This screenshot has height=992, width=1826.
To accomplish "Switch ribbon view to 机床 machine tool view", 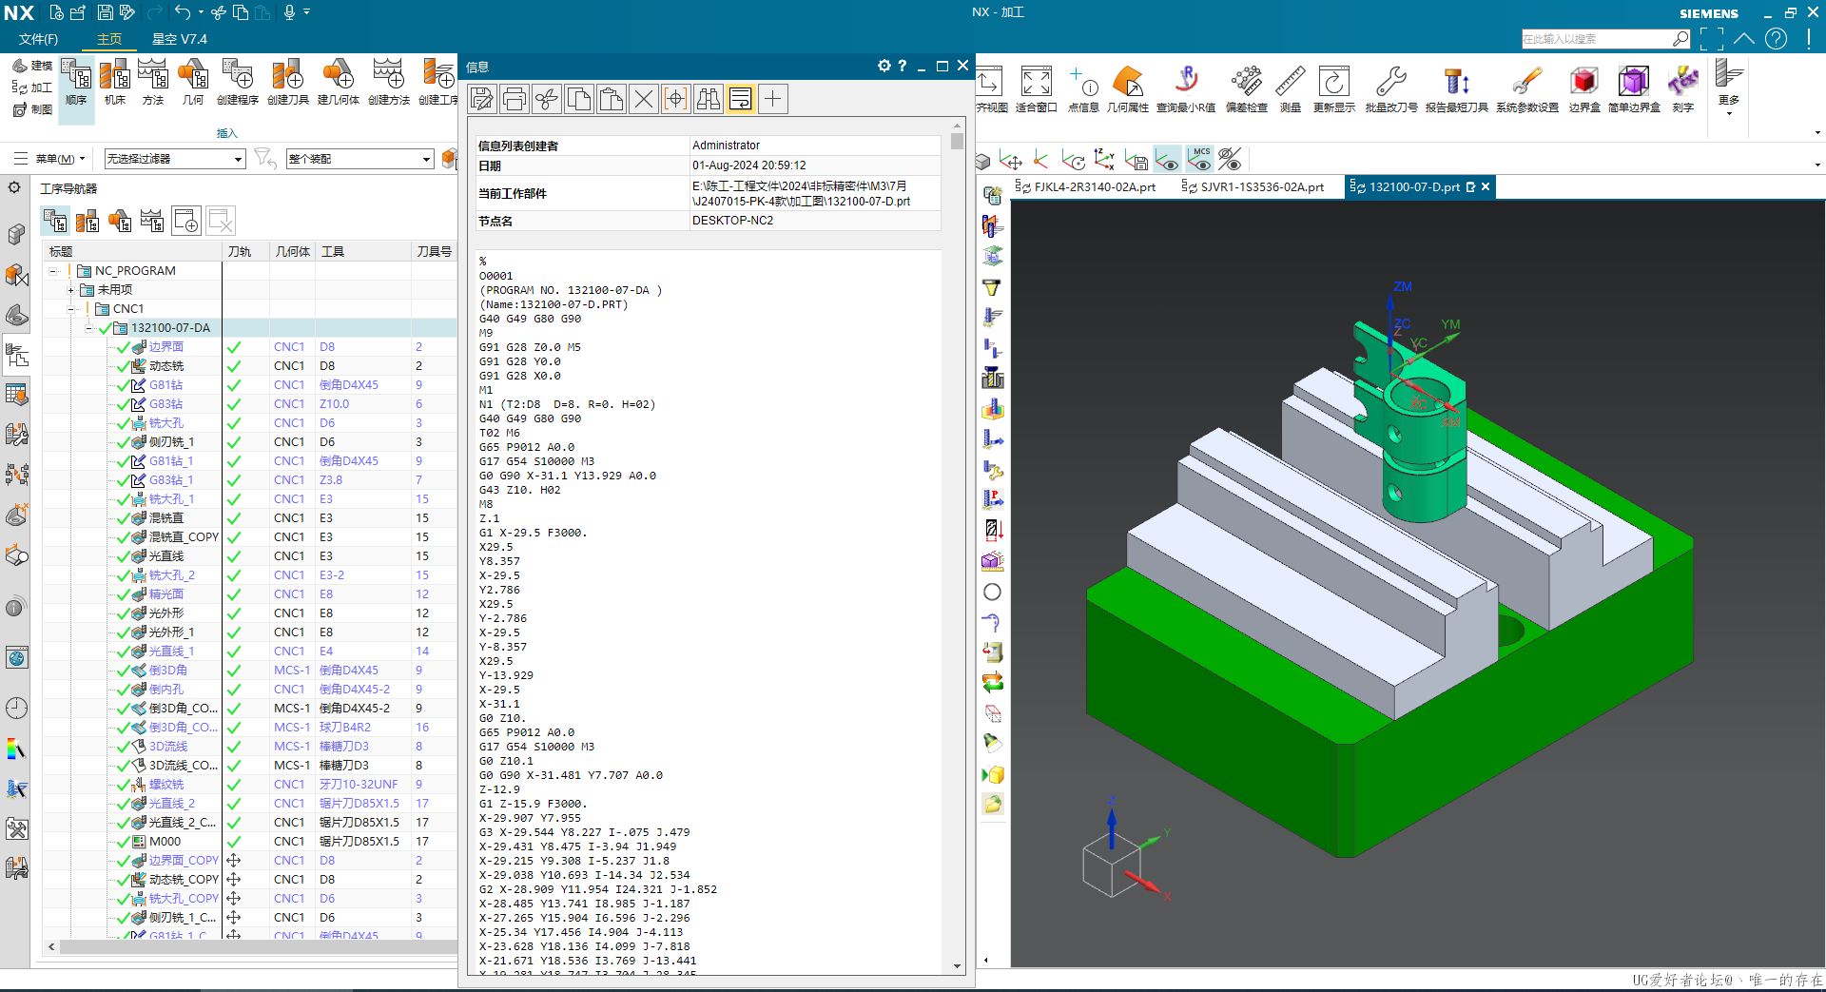I will pos(115,82).
